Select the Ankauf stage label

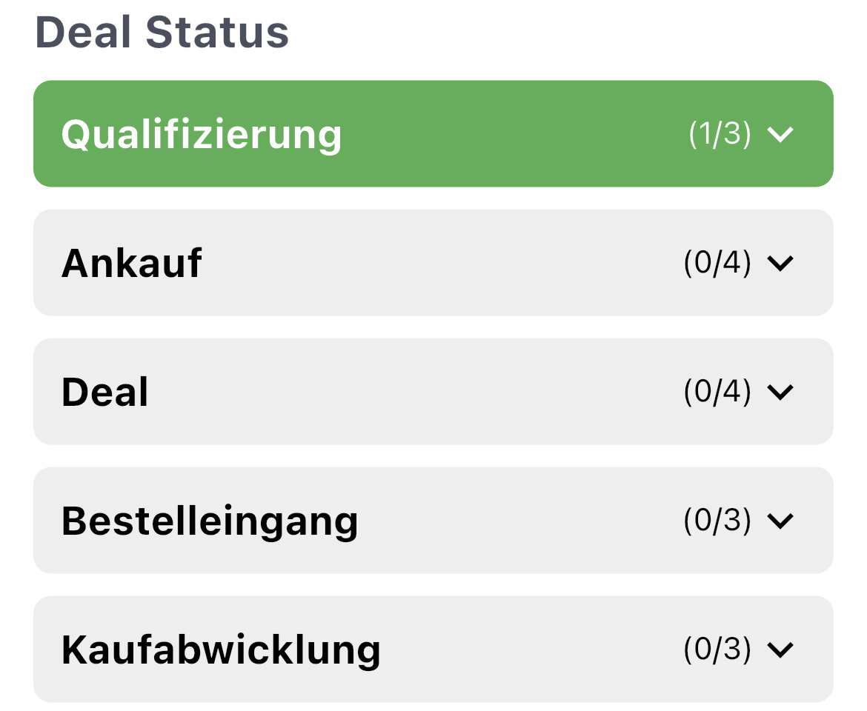point(132,263)
